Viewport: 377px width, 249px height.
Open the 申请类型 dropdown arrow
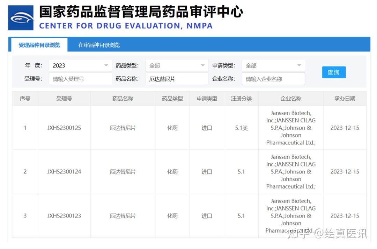(x=299, y=65)
